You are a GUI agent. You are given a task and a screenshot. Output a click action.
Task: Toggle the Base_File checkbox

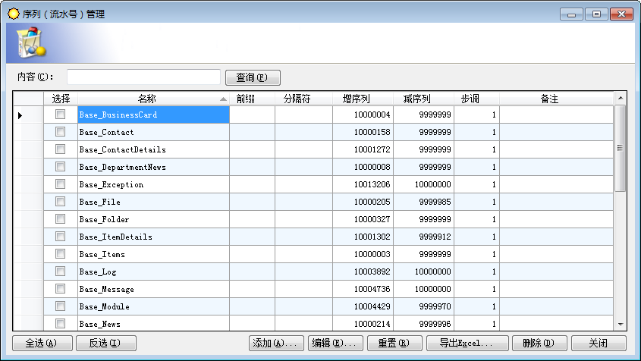60,202
